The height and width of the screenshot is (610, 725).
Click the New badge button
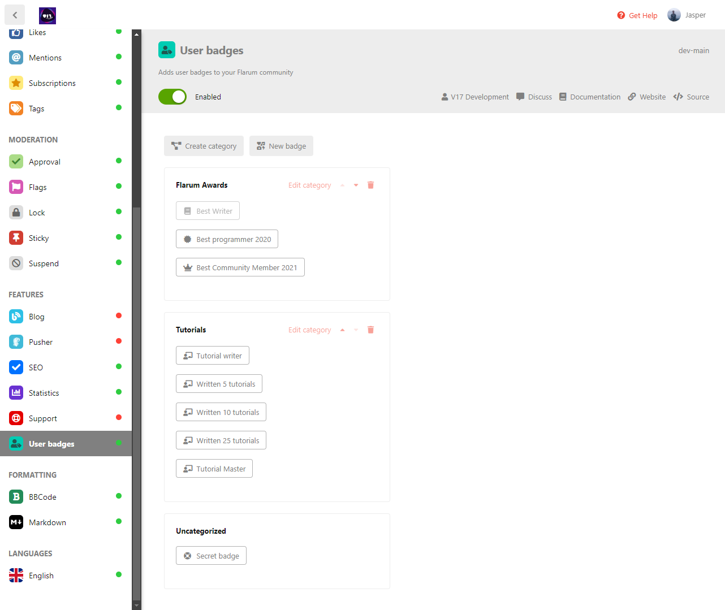pos(281,146)
